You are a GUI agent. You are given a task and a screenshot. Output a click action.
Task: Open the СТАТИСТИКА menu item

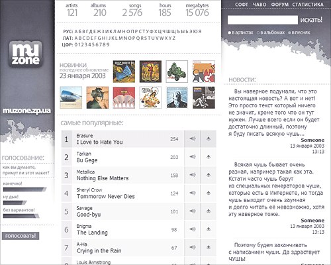(x=308, y=5)
